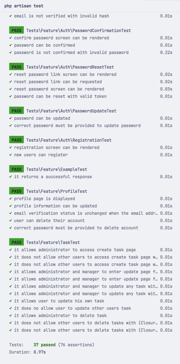This screenshot has width=180, height=364.
Task: Click the PASS badge next to ExampleTest
Action: point(16,169)
